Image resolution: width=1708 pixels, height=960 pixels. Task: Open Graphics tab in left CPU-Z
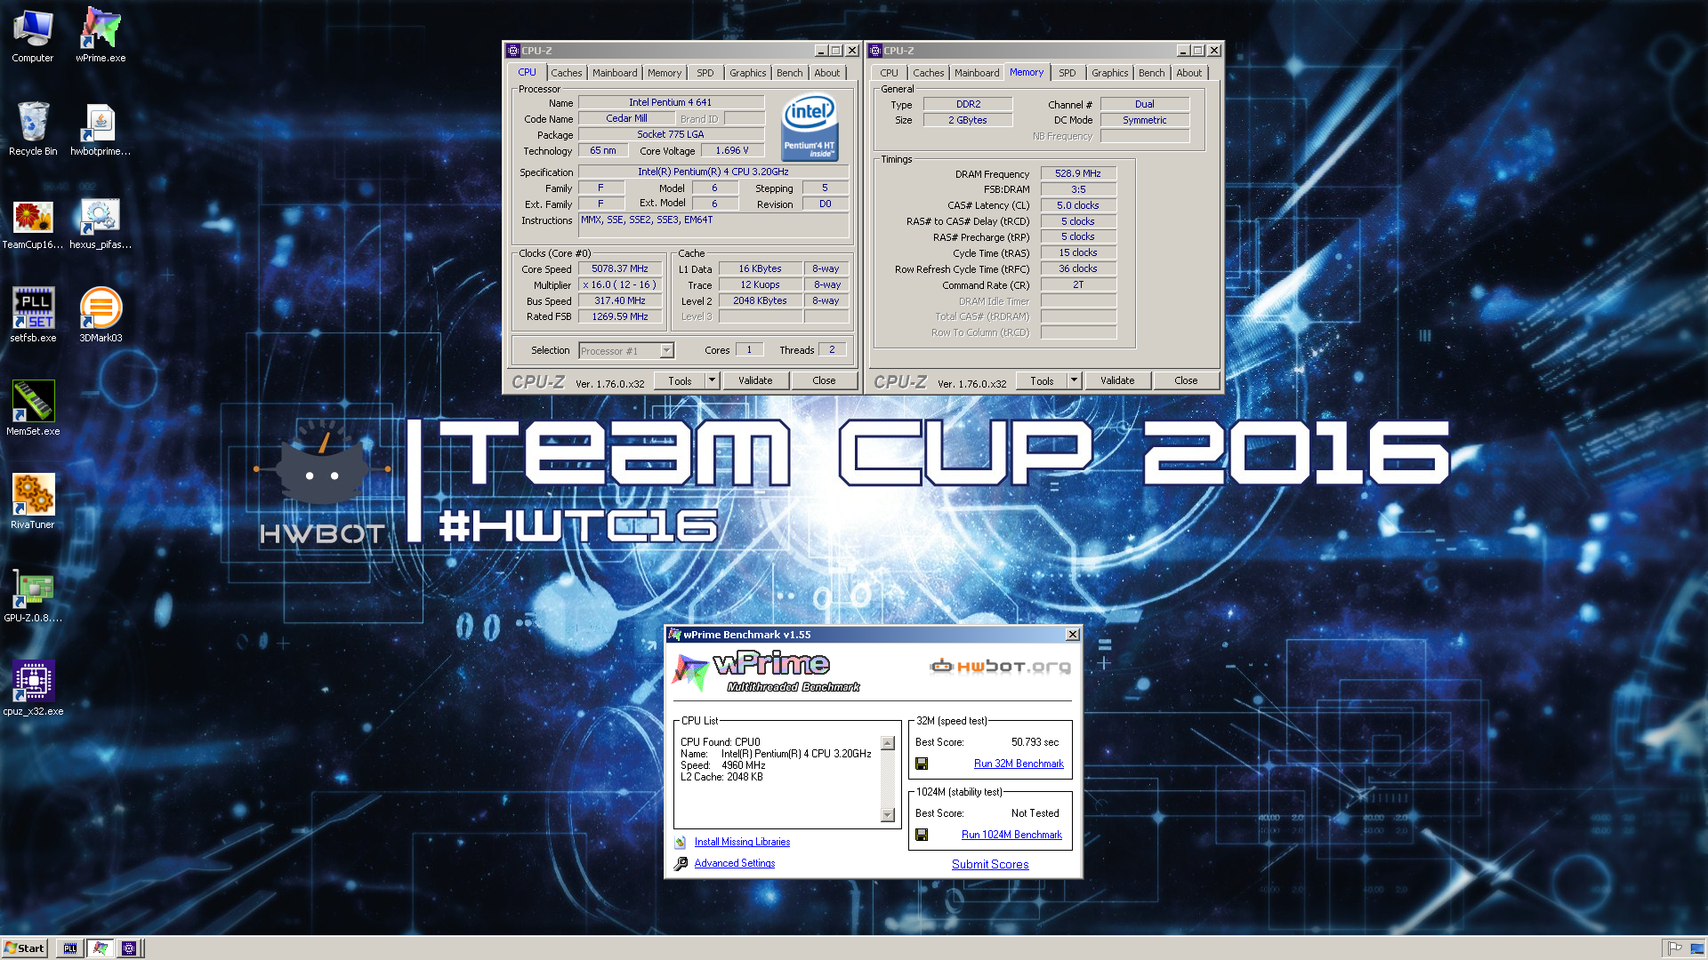click(x=747, y=73)
